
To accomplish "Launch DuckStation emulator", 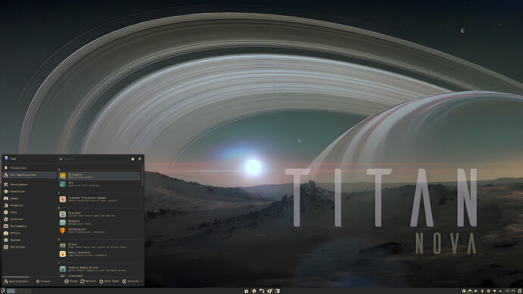I will (99, 230).
